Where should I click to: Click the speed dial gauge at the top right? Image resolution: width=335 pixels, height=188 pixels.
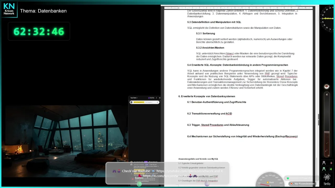coord(327,18)
